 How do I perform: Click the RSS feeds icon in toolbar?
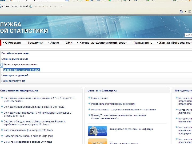click(x=190, y=12)
